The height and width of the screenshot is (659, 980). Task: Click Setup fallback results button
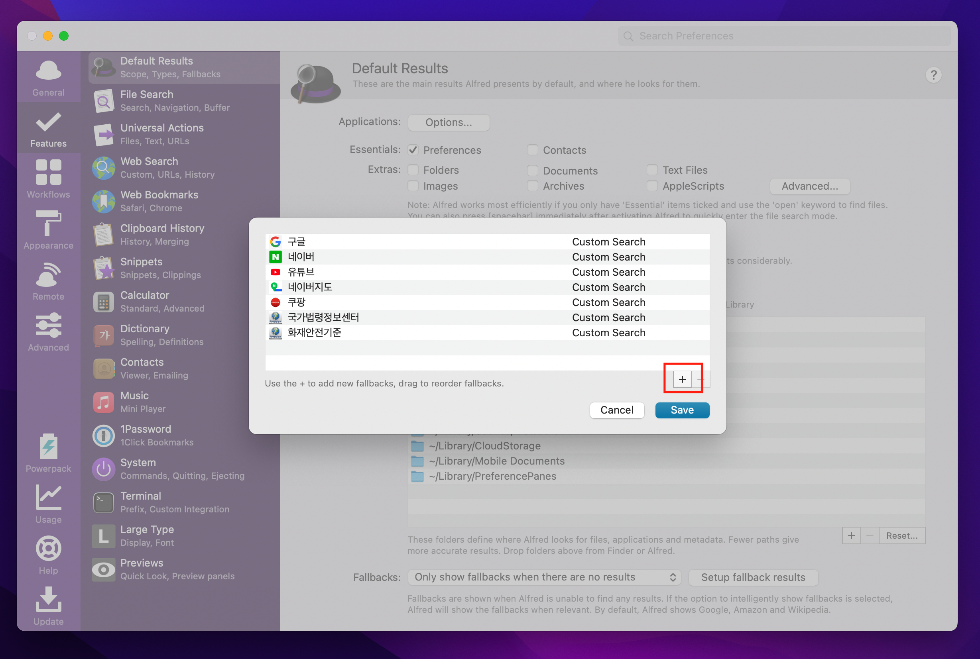[753, 577]
